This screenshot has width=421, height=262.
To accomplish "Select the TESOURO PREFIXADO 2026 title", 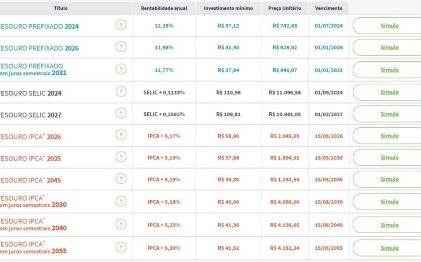I will click(x=39, y=48).
